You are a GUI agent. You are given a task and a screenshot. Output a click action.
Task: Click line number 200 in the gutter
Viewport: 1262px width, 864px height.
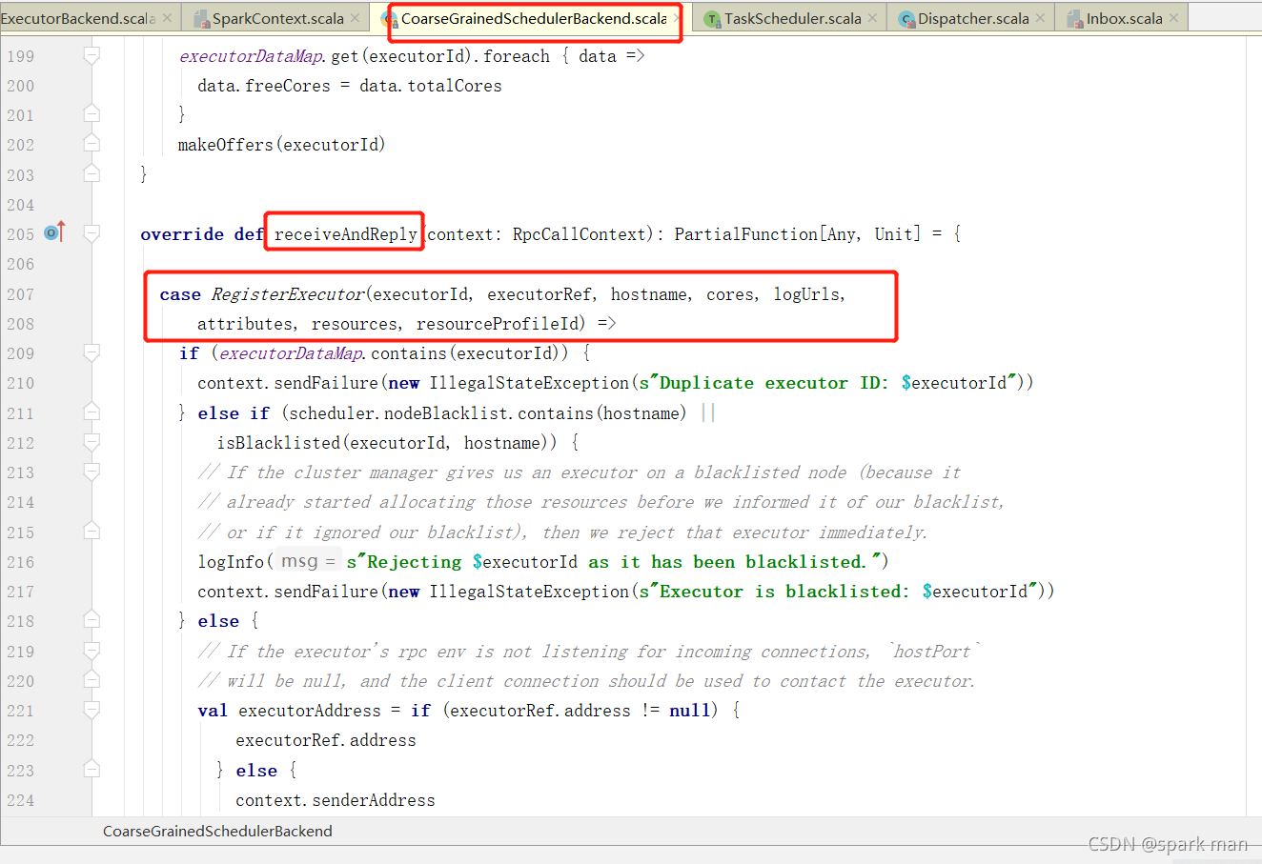pos(20,86)
